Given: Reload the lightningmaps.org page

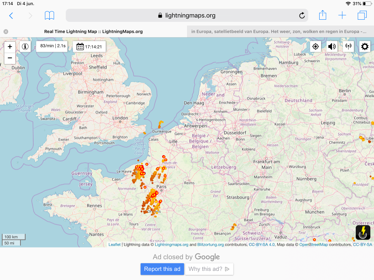Looking at the screenshot, I should click(x=302, y=15).
